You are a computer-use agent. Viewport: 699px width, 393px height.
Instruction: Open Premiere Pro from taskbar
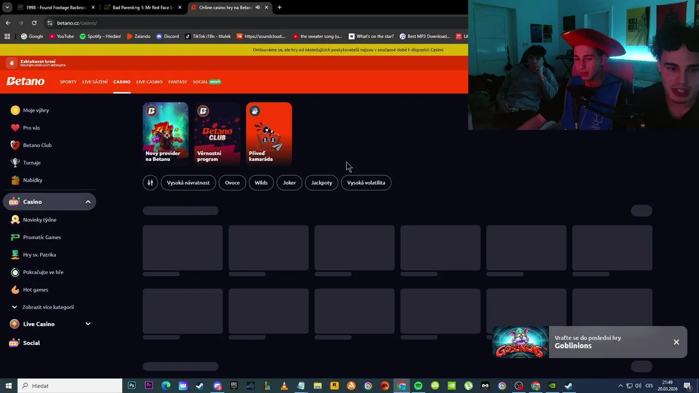pos(149,386)
